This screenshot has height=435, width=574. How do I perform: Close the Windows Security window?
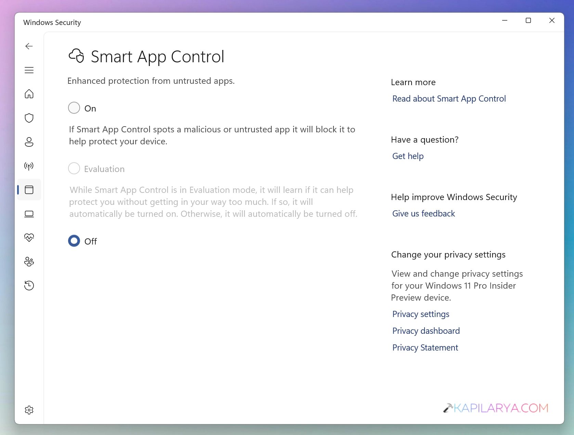552,21
